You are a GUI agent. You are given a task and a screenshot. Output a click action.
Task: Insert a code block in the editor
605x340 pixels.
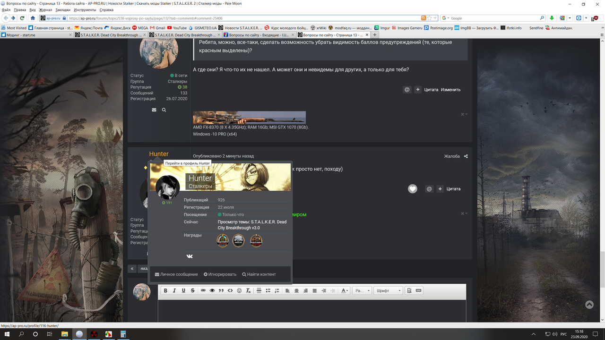230,290
